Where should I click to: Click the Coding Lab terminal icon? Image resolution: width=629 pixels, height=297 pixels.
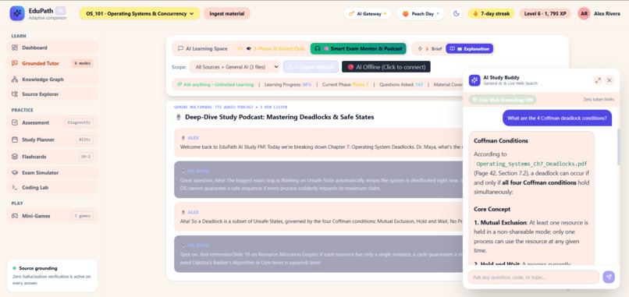(15, 187)
